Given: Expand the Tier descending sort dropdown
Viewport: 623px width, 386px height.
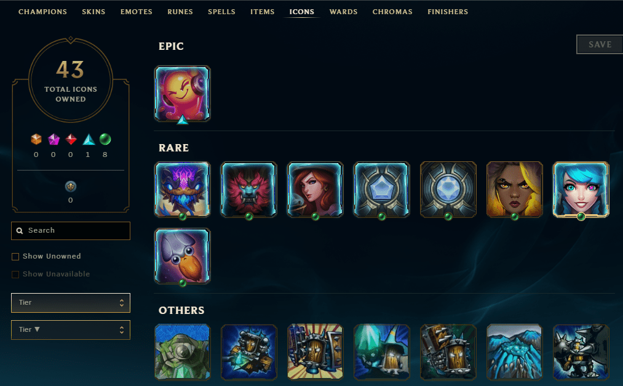Looking at the screenshot, I should pos(71,330).
